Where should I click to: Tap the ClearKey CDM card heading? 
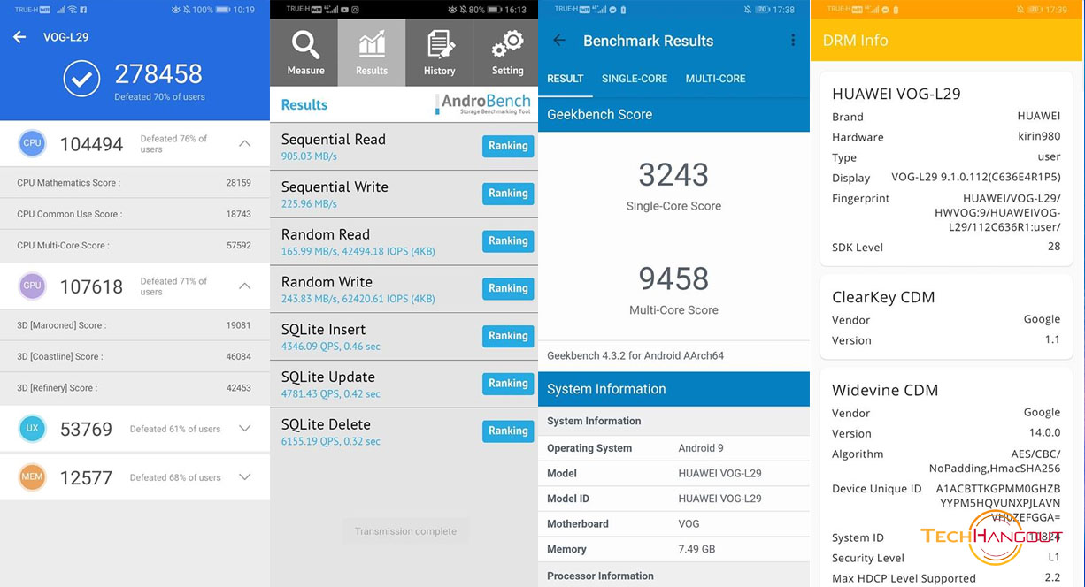point(883,297)
